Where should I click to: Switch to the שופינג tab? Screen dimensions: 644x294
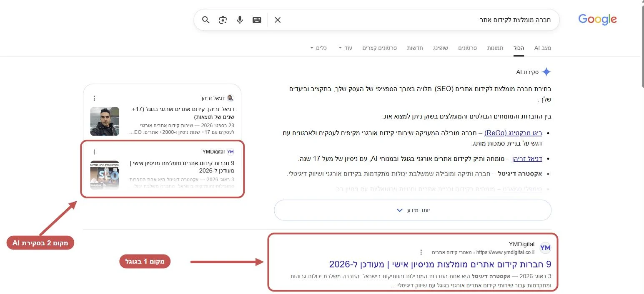pos(441,48)
